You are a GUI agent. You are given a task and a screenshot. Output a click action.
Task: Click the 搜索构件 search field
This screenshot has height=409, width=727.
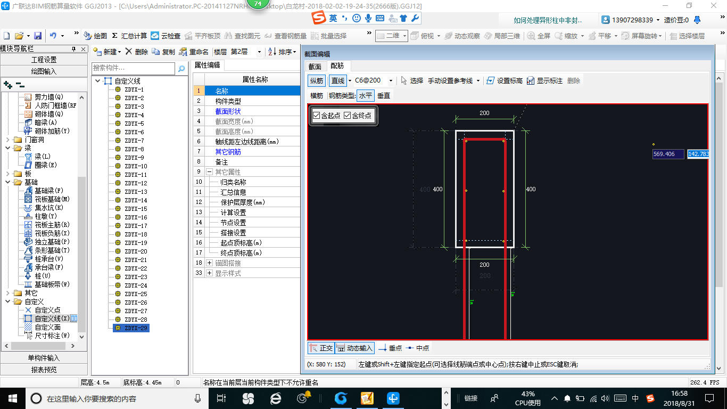[x=133, y=68]
